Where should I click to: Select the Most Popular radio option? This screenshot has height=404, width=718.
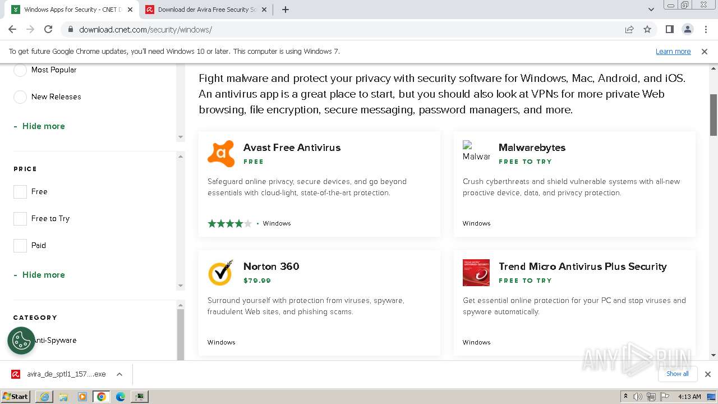pos(20,70)
